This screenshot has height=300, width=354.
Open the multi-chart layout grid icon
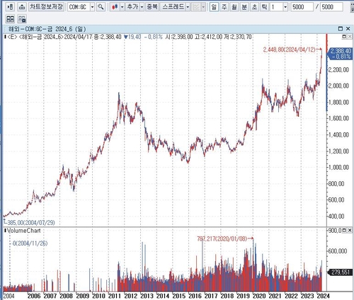10,19
